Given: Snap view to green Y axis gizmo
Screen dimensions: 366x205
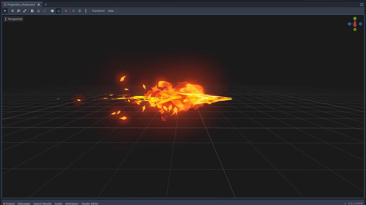Looking at the screenshot, I should [355, 19].
